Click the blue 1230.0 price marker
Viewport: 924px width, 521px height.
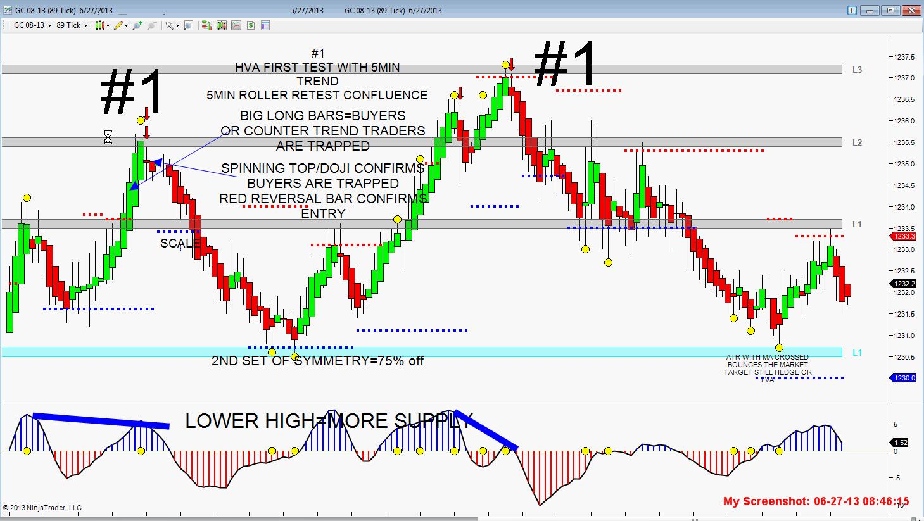(904, 378)
